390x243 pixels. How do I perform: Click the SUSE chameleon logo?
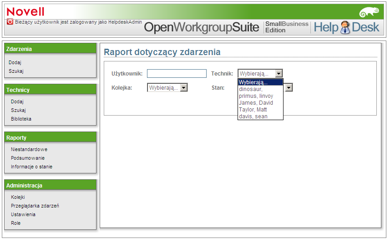point(369,12)
